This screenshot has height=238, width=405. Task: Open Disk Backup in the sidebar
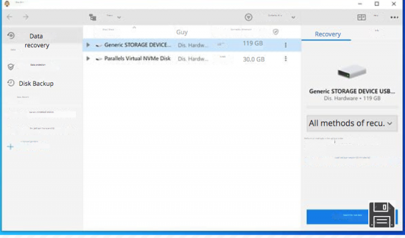coord(36,83)
